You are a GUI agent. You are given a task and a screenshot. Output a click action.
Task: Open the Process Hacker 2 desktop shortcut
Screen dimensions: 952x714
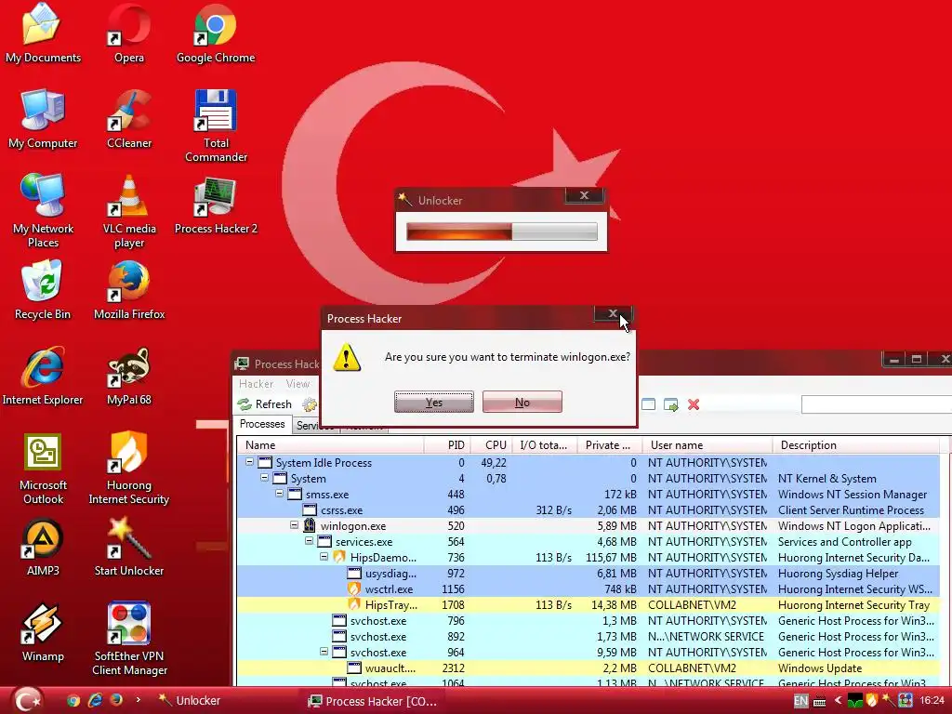pos(216,205)
